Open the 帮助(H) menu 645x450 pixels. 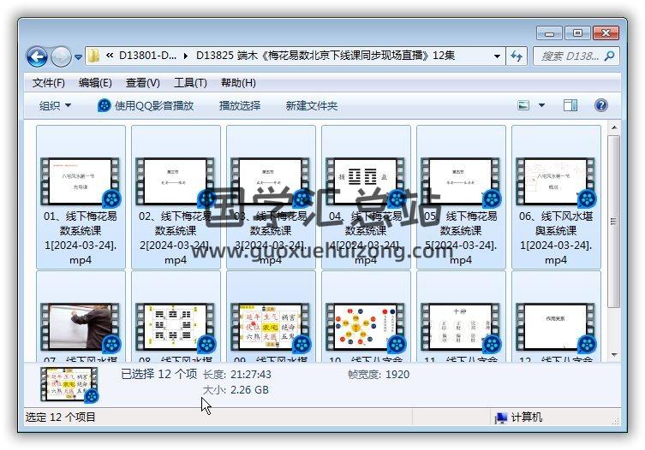coord(238,83)
